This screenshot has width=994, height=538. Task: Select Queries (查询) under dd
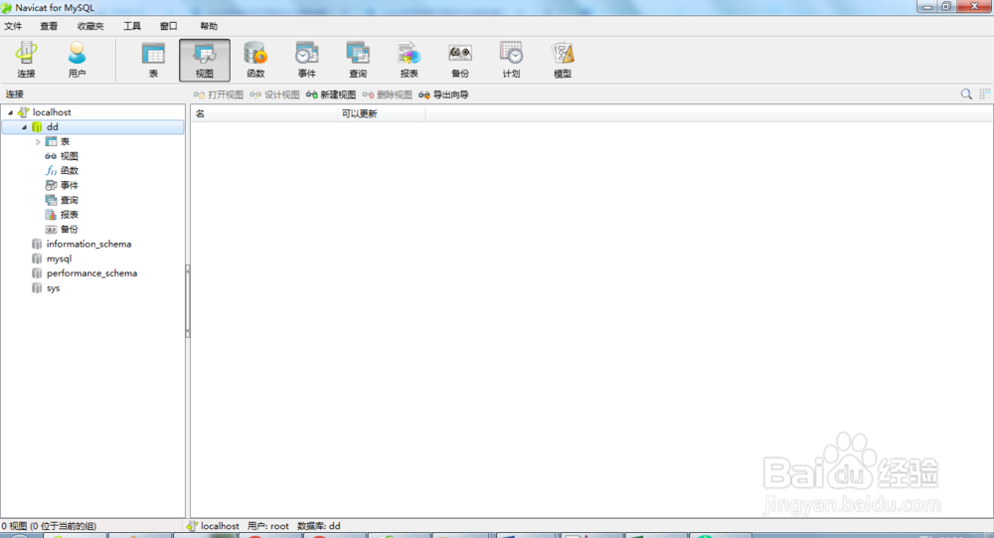(70, 200)
